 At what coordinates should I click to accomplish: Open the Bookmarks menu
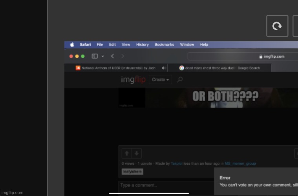[164, 45]
